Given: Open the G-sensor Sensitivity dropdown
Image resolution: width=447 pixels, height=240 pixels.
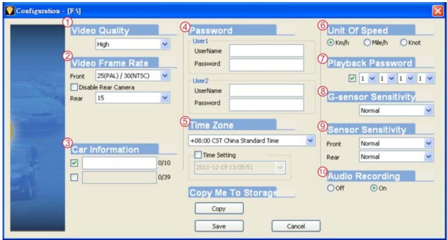Looking at the screenshot, I should click(396, 111).
